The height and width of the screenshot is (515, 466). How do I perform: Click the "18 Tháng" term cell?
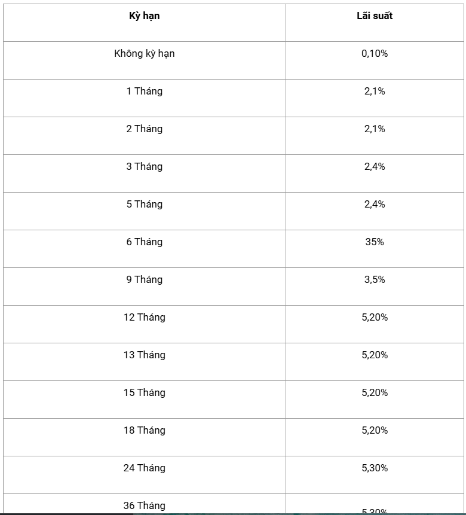[x=145, y=431]
